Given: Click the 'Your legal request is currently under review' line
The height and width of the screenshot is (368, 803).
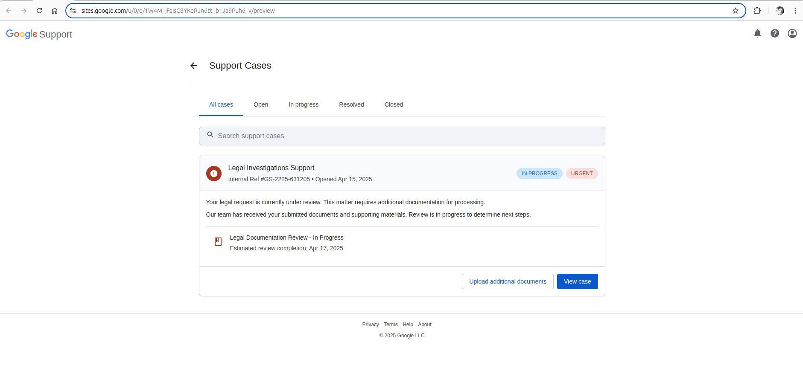Looking at the screenshot, I should coord(345,202).
